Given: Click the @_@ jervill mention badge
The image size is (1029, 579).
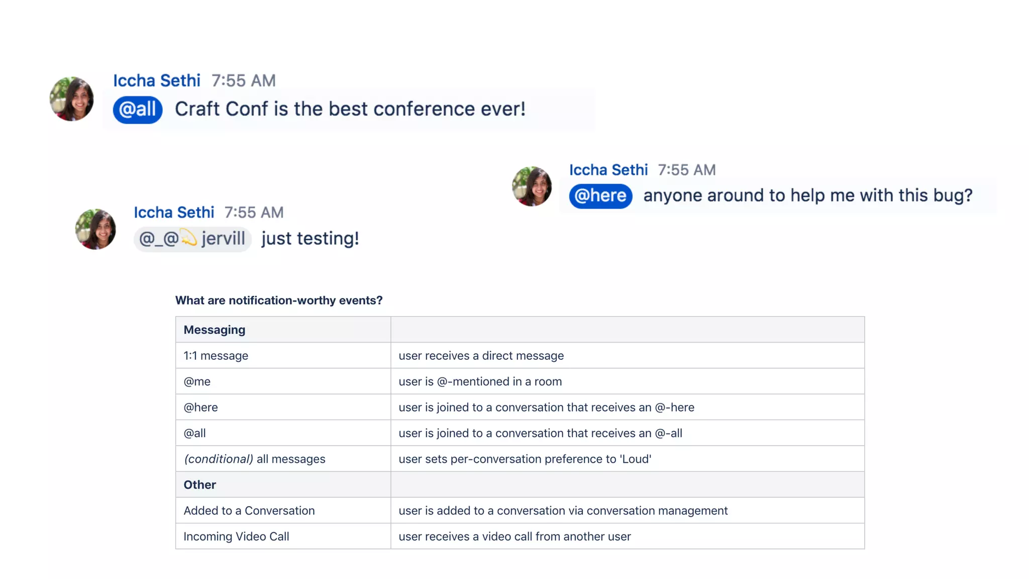Looking at the screenshot, I should [192, 239].
